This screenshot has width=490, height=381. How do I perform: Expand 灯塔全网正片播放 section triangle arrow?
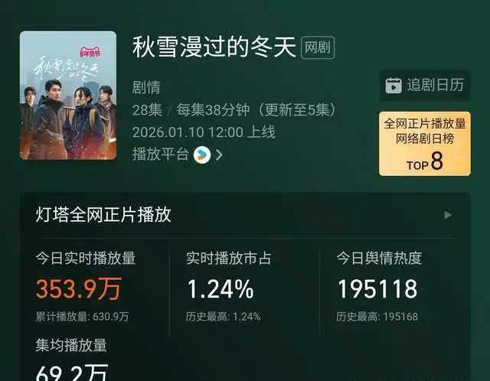(448, 215)
